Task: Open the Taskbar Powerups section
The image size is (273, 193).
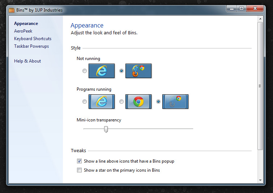Action: tap(31, 46)
